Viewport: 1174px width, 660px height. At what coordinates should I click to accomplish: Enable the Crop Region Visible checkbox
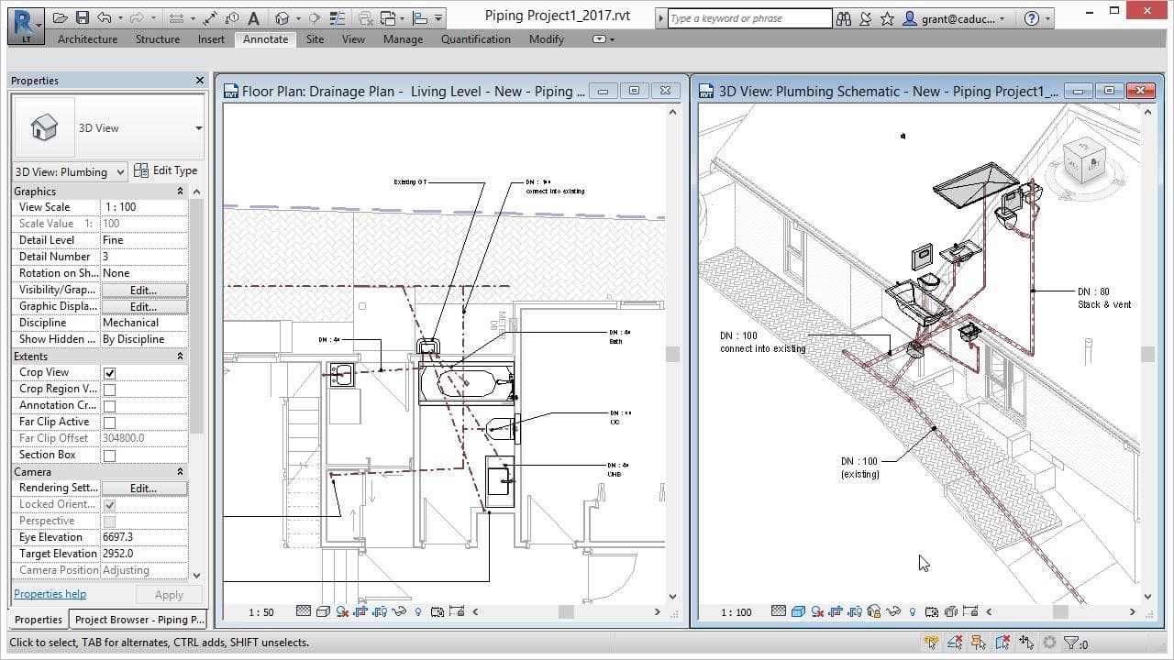(x=109, y=390)
